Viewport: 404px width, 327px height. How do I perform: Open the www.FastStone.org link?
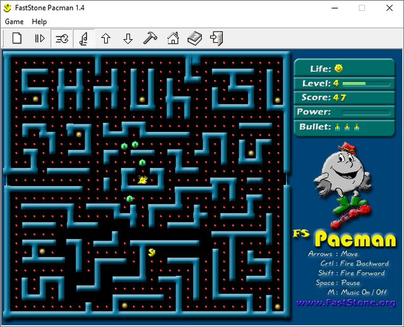346,302
